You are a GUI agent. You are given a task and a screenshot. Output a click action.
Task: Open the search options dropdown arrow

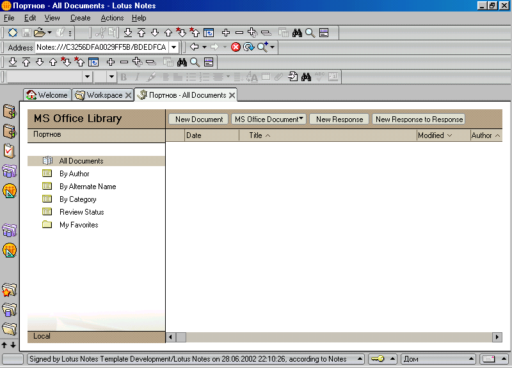point(272,47)
